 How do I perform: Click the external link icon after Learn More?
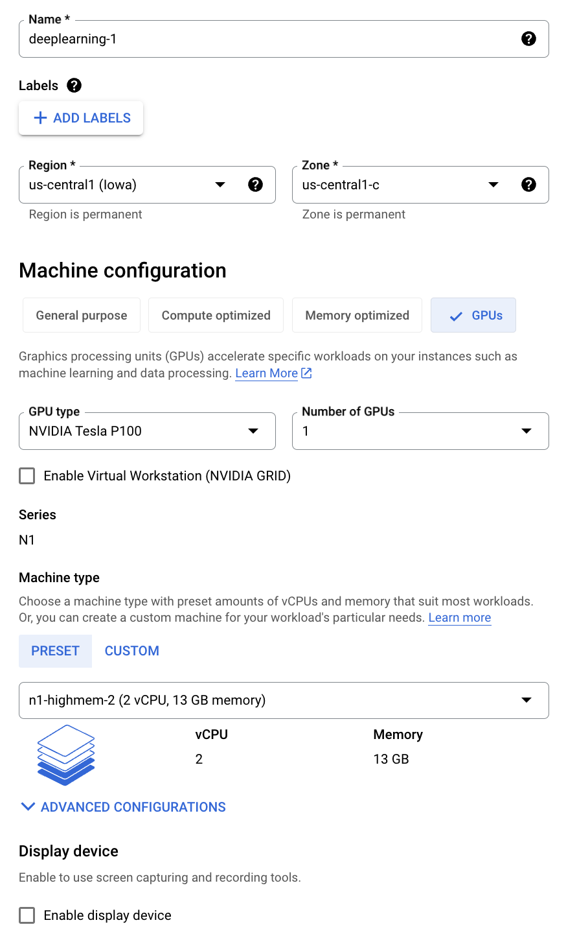coord(307,373)
